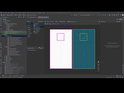Open the Terminal tool window tab
Screen dimensions: 124x93
(5, 76)
